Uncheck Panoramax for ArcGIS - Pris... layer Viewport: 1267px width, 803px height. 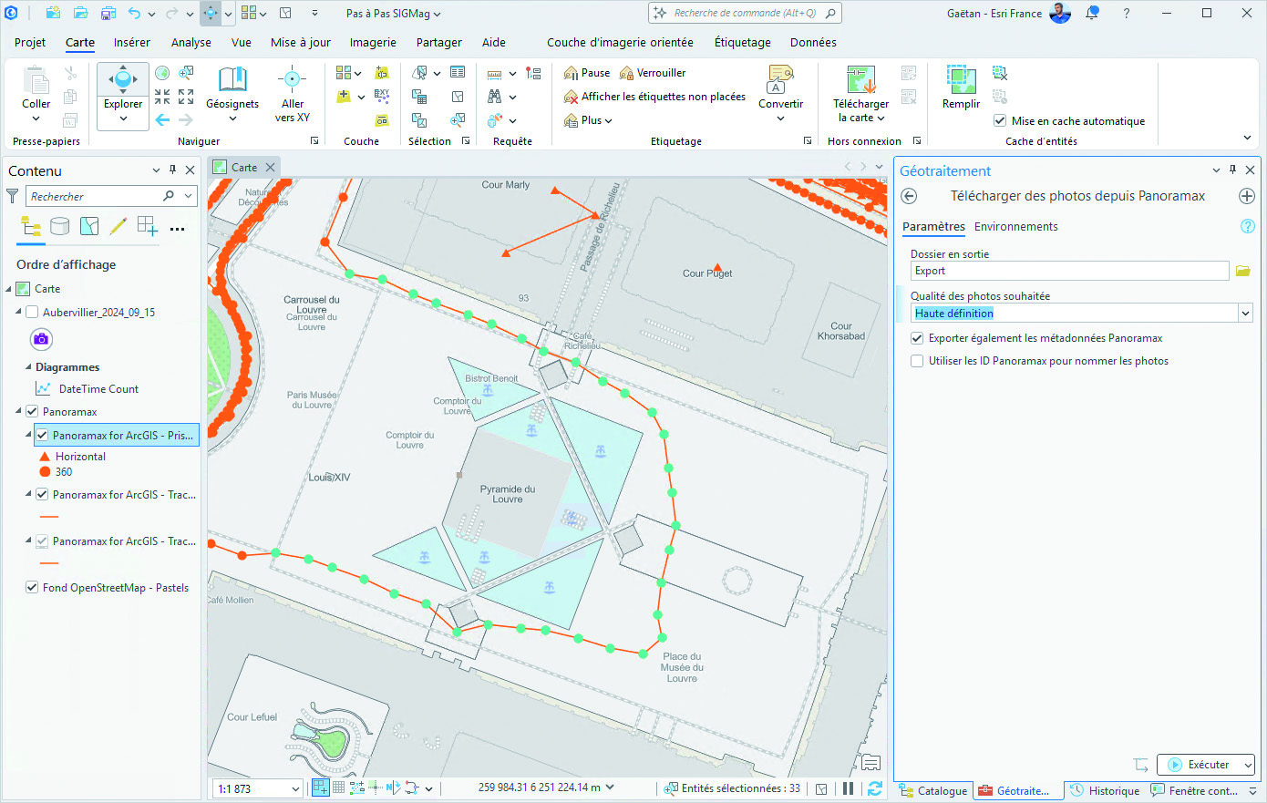click(42, 435)
